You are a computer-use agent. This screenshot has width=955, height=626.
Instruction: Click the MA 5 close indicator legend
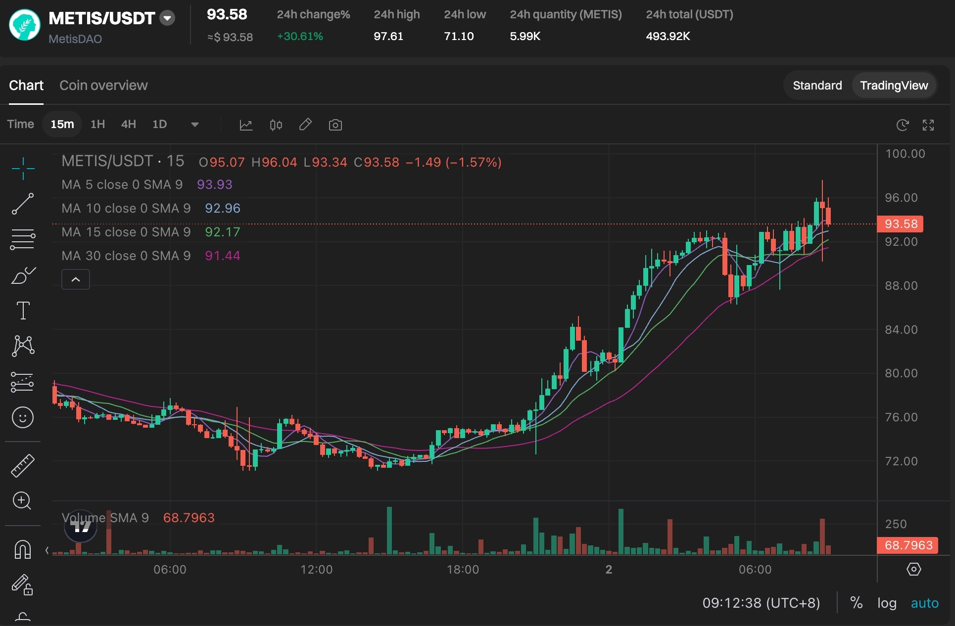[147, 184]
